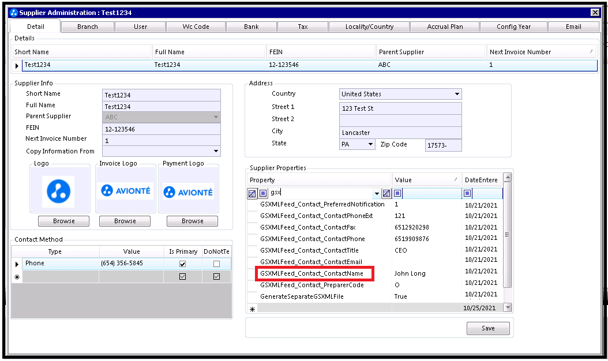Open the Accrual Plan tab
Image resolution: width=608 pixels, height=361 pixels.
[445, 27]
